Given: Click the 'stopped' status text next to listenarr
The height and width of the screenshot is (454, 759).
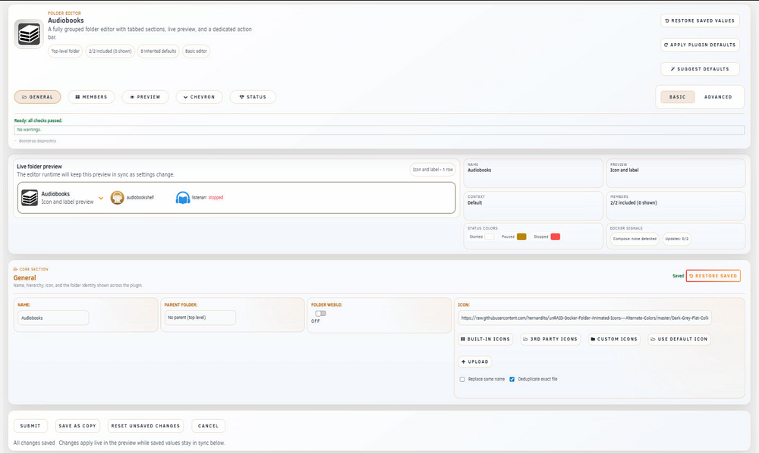Looking at the screenshot, I should 216,197.
